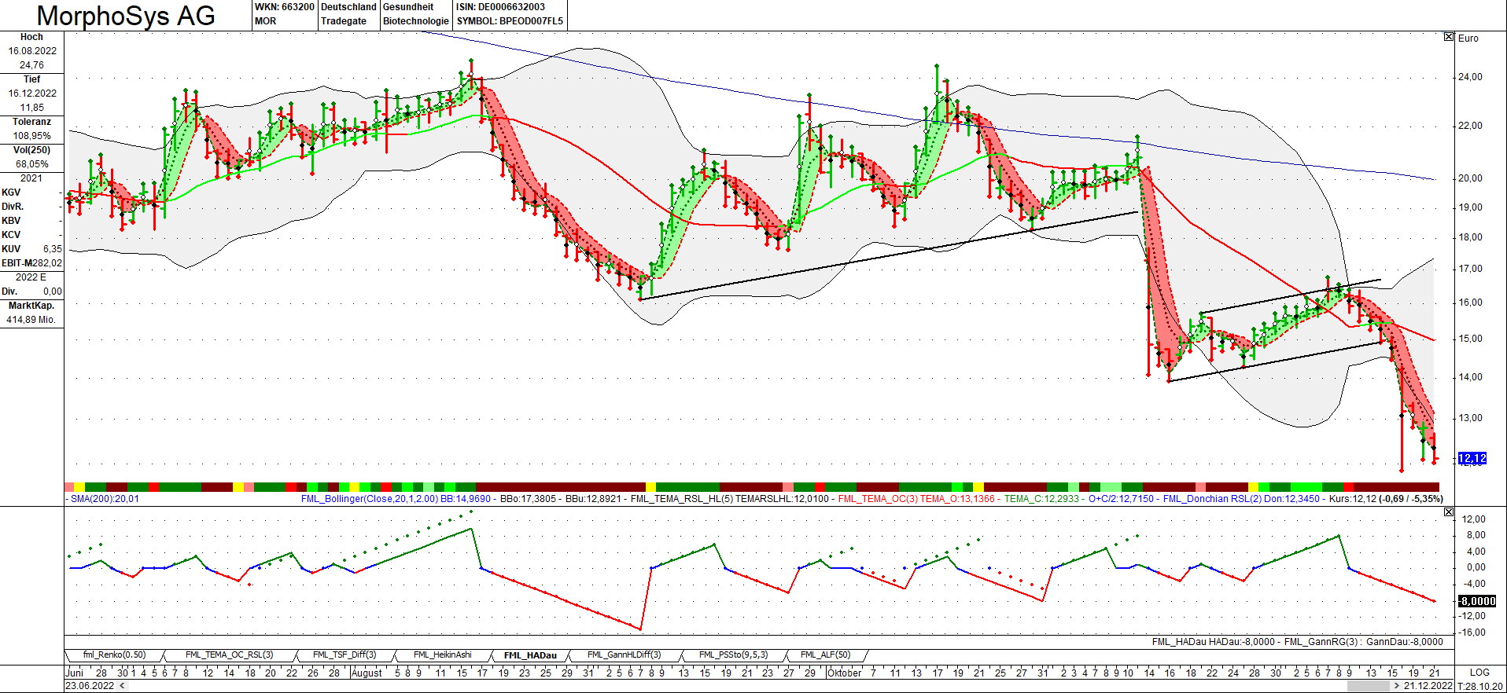This screenshot has height=693, width=1507.
Task: Click the KGV row label
Action: point(11,192)
